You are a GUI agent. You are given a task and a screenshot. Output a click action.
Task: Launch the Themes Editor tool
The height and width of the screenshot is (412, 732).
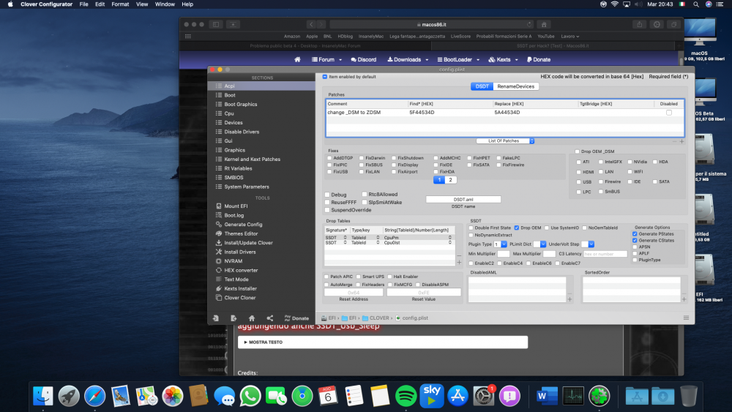[240, 233]
